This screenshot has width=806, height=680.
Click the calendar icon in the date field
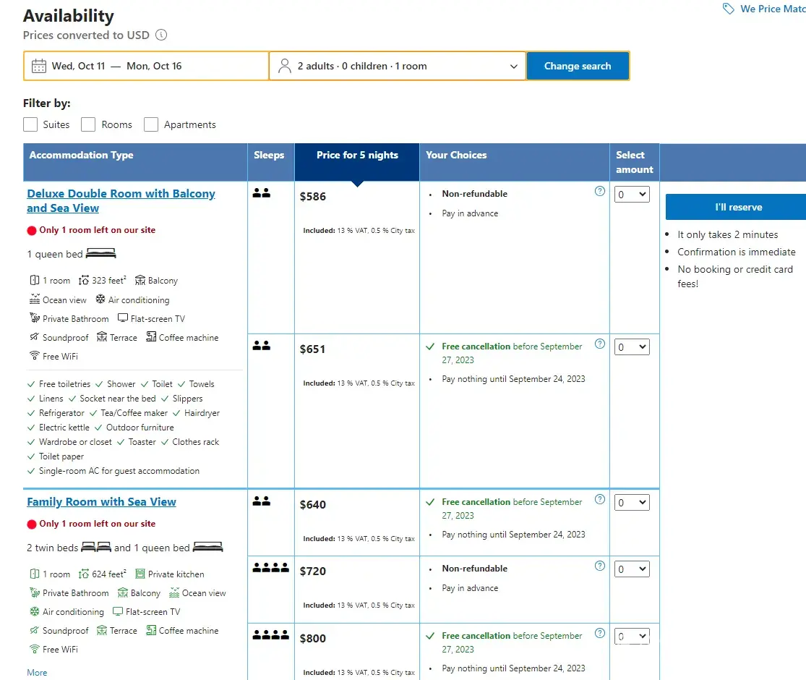click(x=39, y=66)
